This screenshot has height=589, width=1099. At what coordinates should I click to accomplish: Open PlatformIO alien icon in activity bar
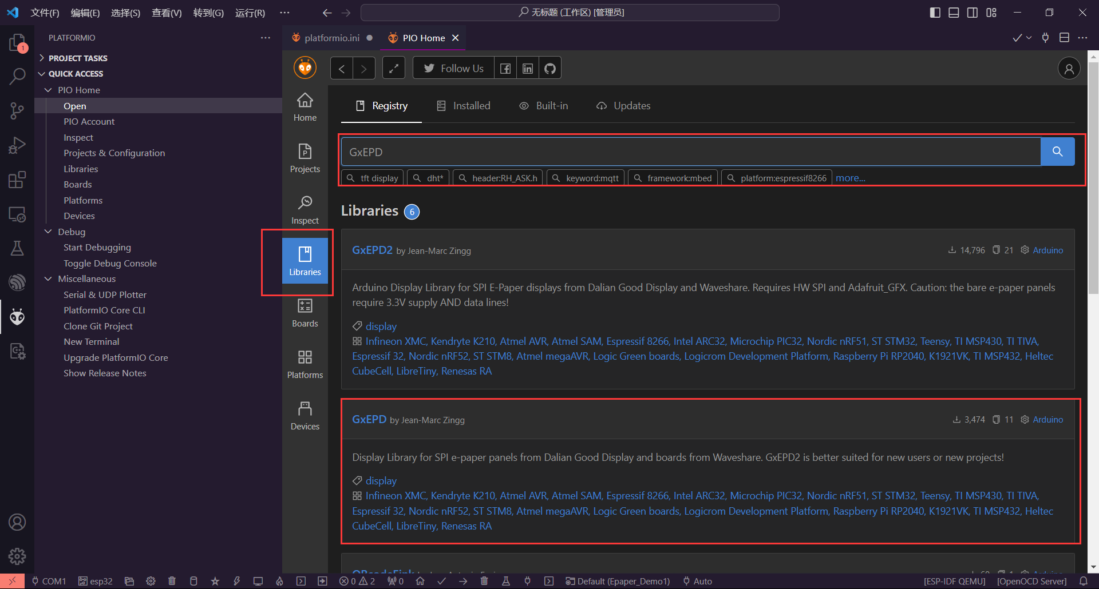pos(17,316)
